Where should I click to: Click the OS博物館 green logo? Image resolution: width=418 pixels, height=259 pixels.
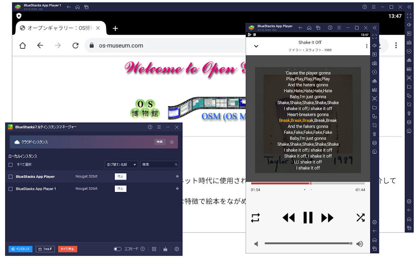pyautogui.click(x=145, y=109)
